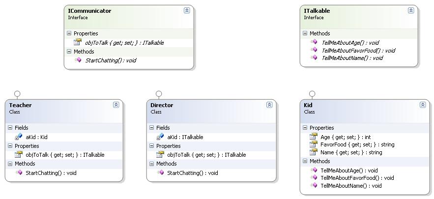Collapse the ITalkable interface box chevron
The width and height of the screenshot is (434, 199).
point(411,11)
